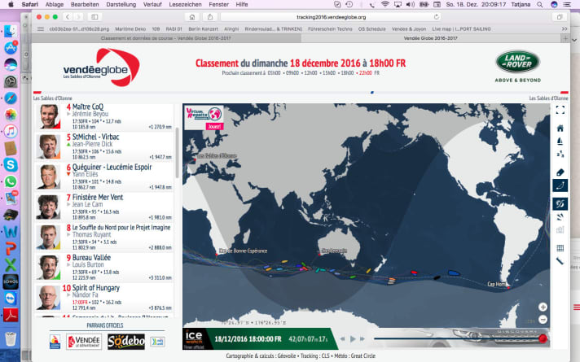
Task: Open the Darstellung menu
Action: (x=121, y=4)
